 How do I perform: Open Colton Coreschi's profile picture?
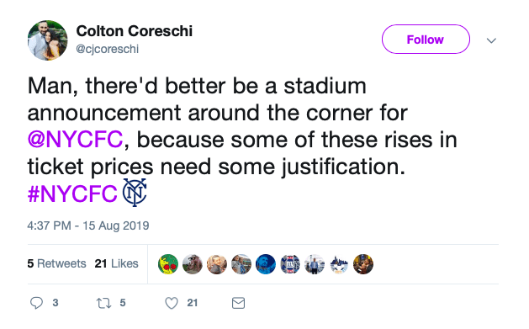point(48,40)
